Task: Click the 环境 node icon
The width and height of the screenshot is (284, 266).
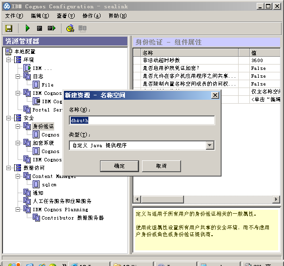Action: coord(18,60)
